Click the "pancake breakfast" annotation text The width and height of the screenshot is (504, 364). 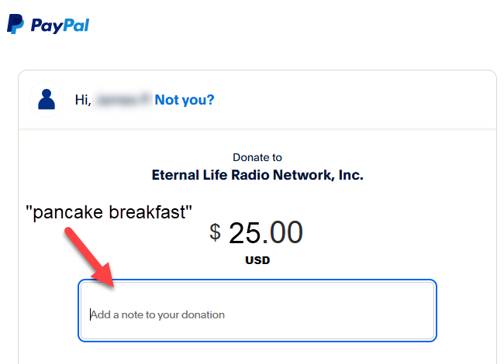click(x=109, y=211)
